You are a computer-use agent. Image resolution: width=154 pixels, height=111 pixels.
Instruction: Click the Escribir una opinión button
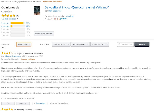[44, 34]
